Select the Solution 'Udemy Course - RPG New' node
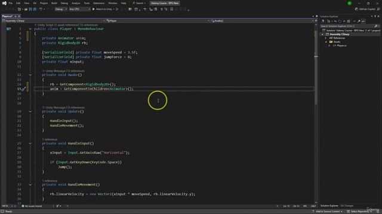The image size is (382, 214). [351, 30]
